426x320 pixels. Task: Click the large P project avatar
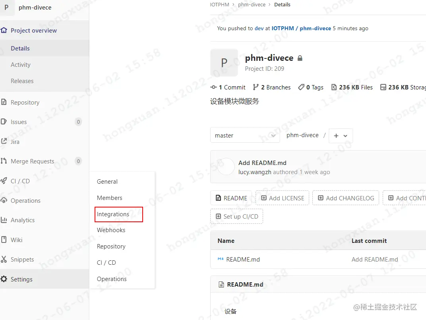[x=224, y=63]
